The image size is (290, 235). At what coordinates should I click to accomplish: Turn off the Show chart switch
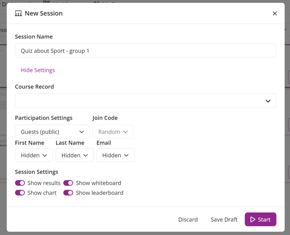(x=20, y=193)
